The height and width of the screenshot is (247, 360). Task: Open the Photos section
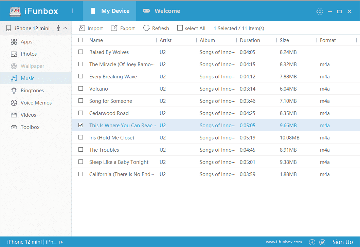[36, 54]
